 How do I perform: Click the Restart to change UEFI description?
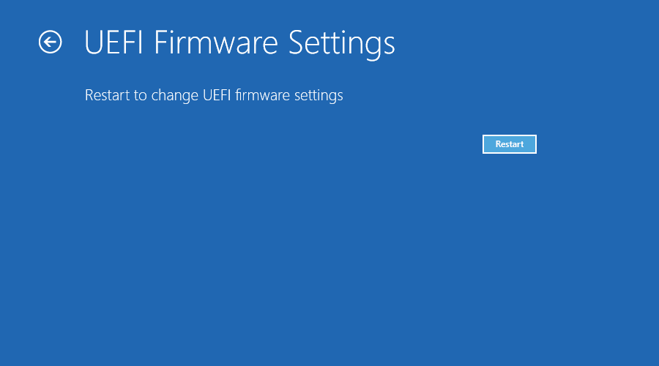214,95
